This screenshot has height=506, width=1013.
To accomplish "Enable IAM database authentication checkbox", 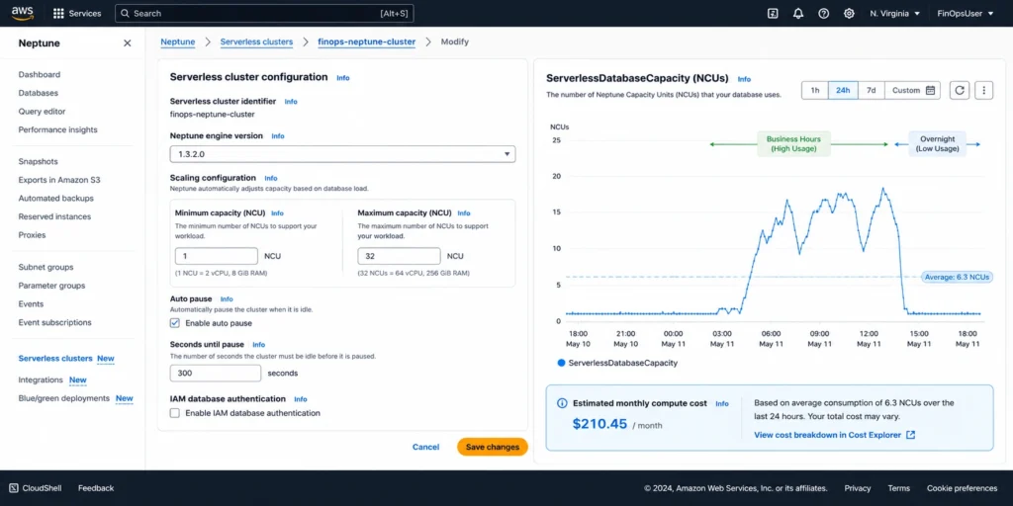I will [174, 413].
